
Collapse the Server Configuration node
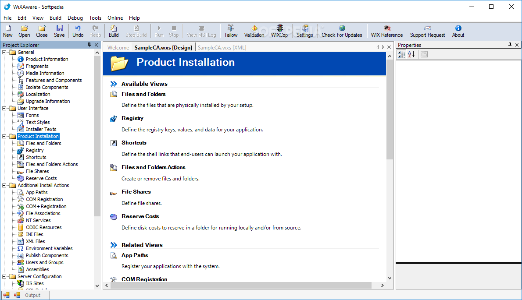[x=4, y=276]
